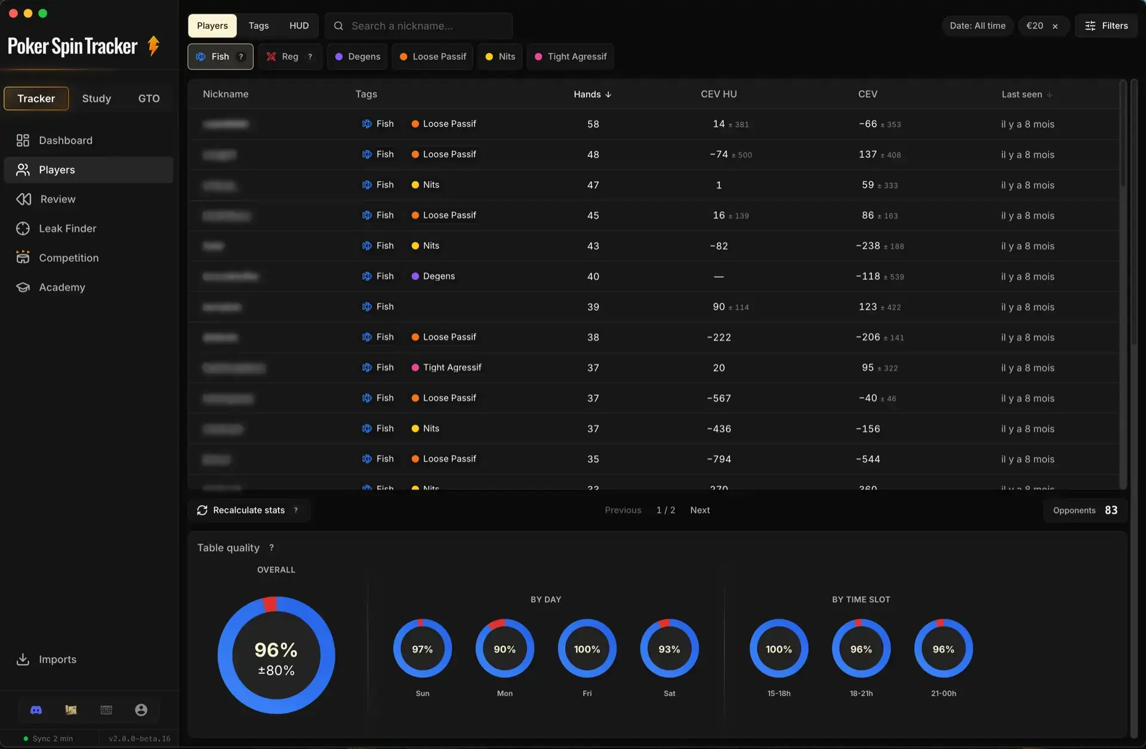Click the lightning bolt logo icon

tap(153, 45)
